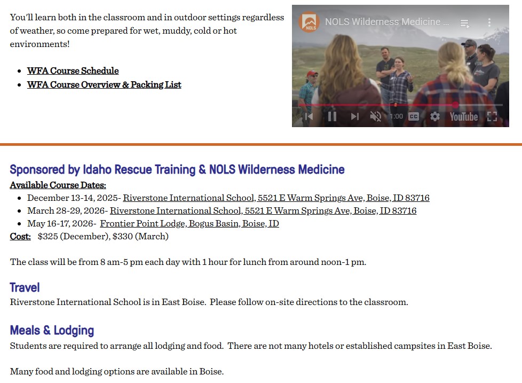Enter fullscreen video mode
The width and height of the screenshot is (522, 383).
492,116
